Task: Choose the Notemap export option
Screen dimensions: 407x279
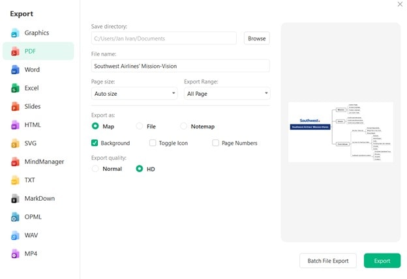Action: pos(184,126)
